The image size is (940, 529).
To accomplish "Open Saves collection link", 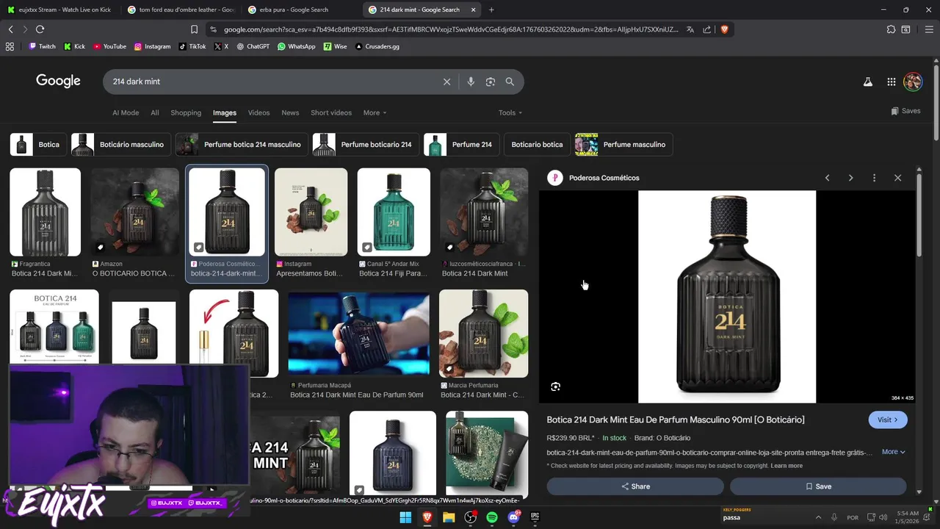I will tap(905, 111).
